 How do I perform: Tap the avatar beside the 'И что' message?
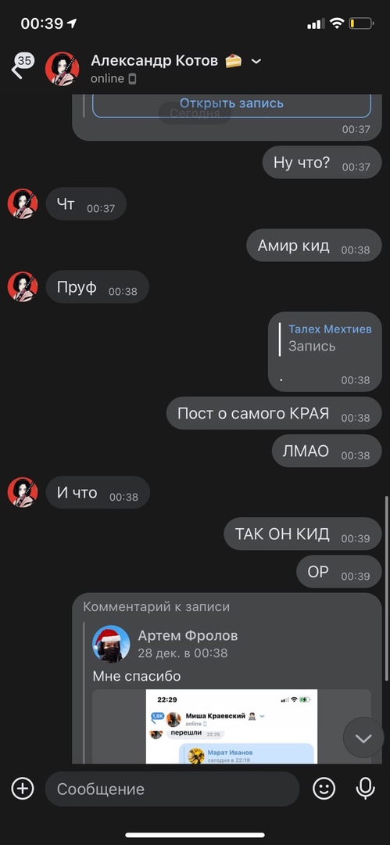click(23, 492)
